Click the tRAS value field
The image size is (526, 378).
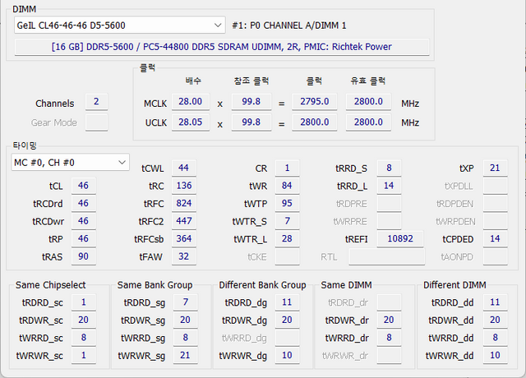[83, 257]
